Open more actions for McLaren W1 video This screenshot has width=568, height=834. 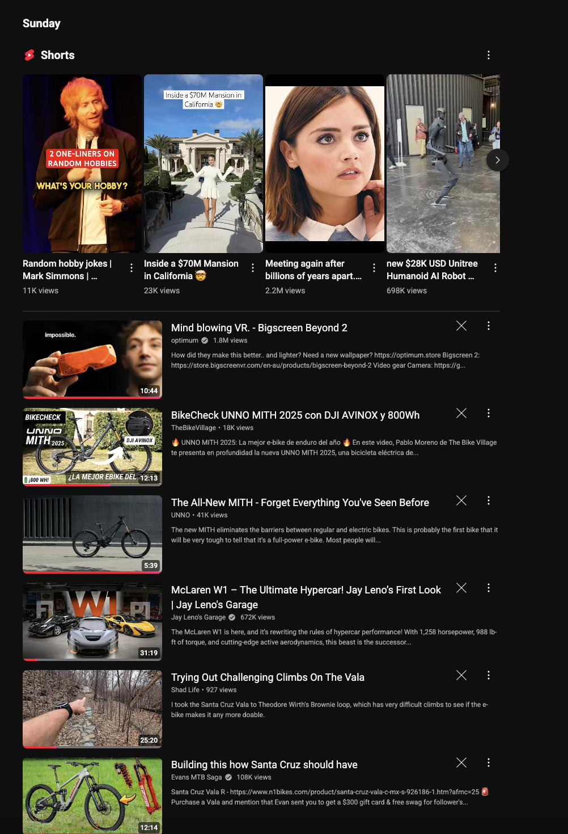tap(489, 588)
